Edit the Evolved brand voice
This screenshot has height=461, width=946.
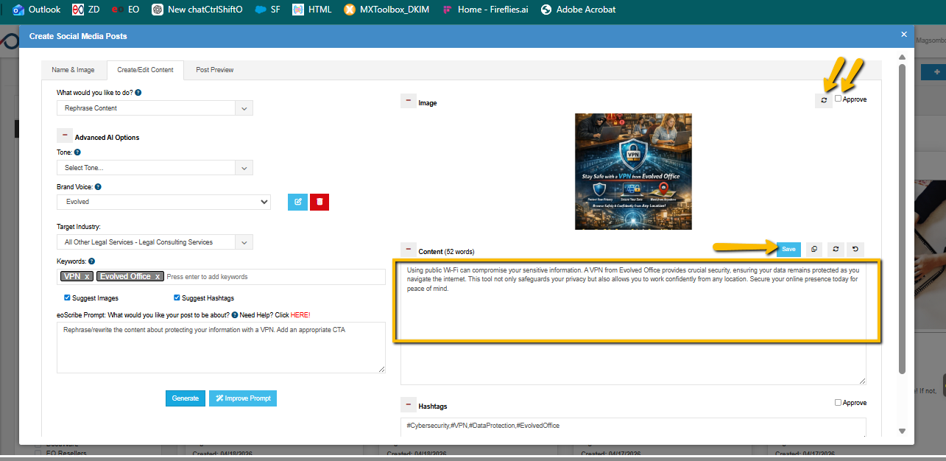tap(297, 201)
